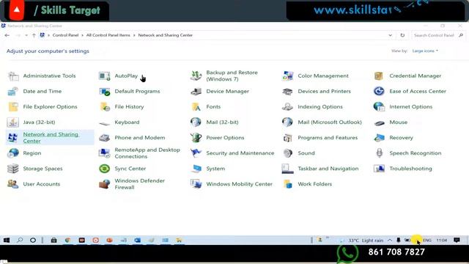Click the ENG language indicator

point(427,240)
